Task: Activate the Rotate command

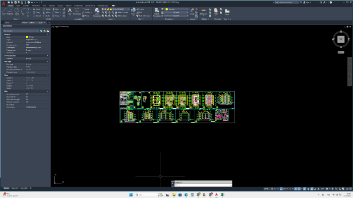Action: 46,9
